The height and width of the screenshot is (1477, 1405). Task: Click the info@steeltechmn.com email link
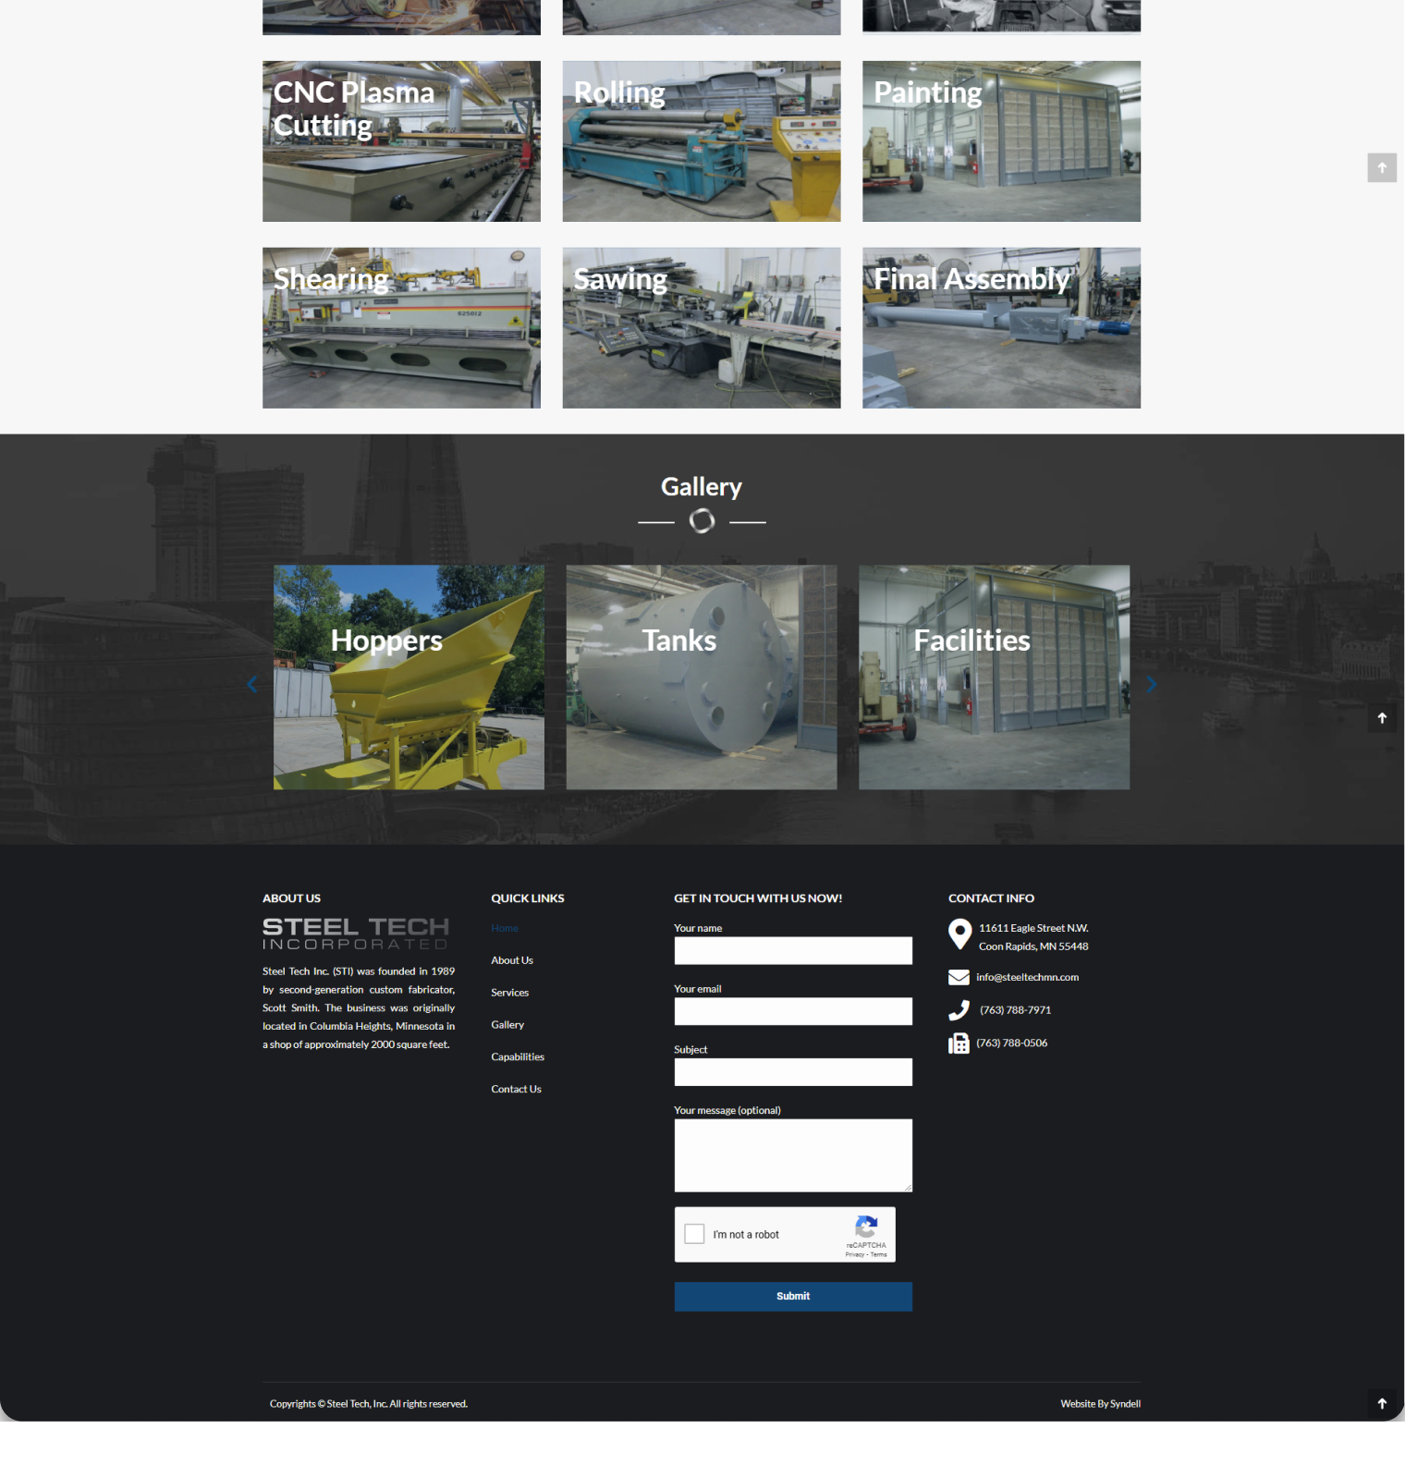[1028, 978]
